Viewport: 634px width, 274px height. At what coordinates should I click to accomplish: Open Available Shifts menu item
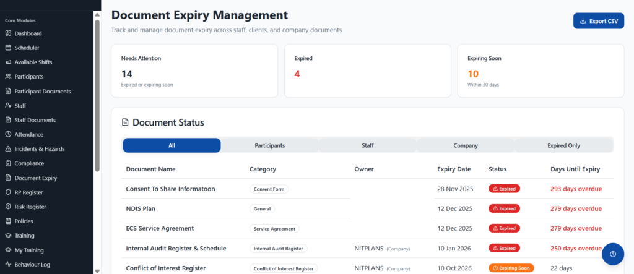click(x=33, y=62)
